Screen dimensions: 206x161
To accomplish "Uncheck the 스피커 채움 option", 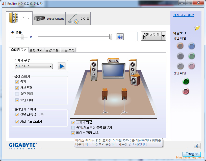I will point(73,122).
